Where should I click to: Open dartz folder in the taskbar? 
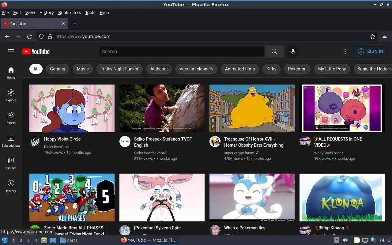(69, 240)
